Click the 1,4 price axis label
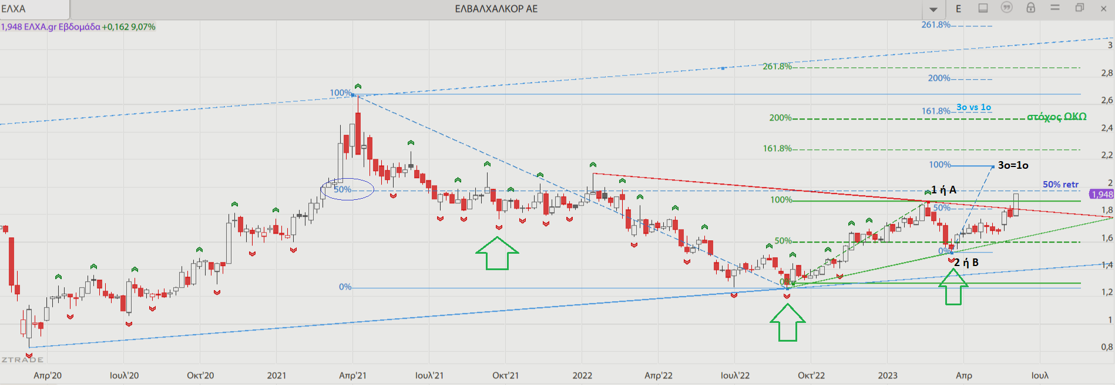 [1107, 265]
